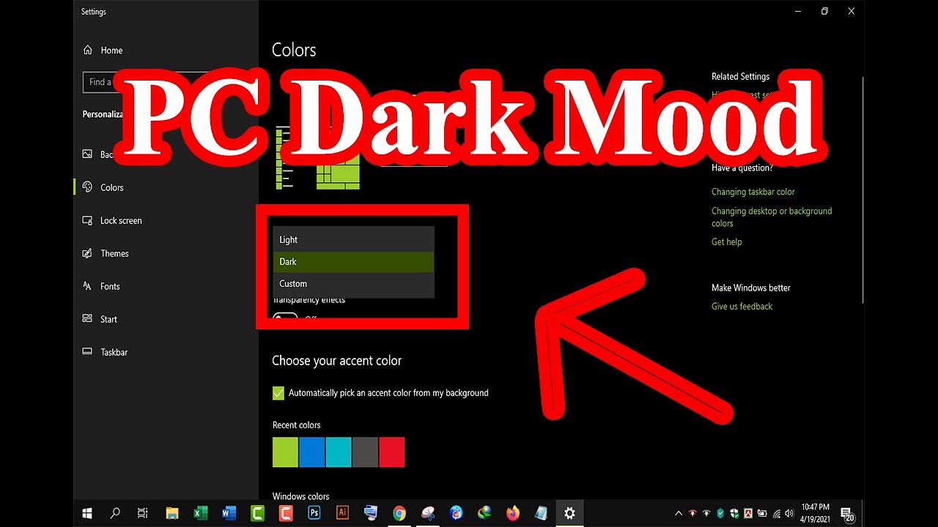Toggle automatically pick an accent color checkbox
The width and height of the screenshot is (938, 527).
click(x=278, y=393)
